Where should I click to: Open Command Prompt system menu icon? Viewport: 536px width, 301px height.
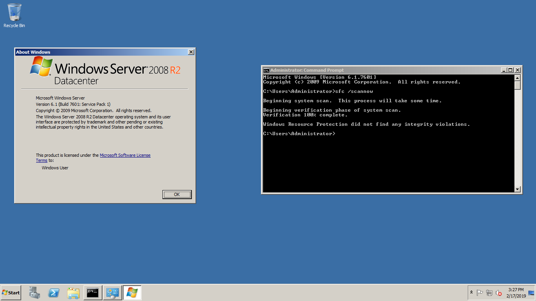pos(266,70)
